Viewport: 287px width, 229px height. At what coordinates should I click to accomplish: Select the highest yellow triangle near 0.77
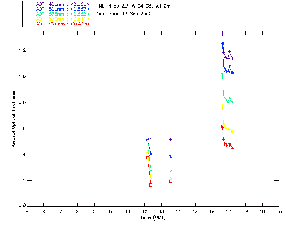click(222, 106)
